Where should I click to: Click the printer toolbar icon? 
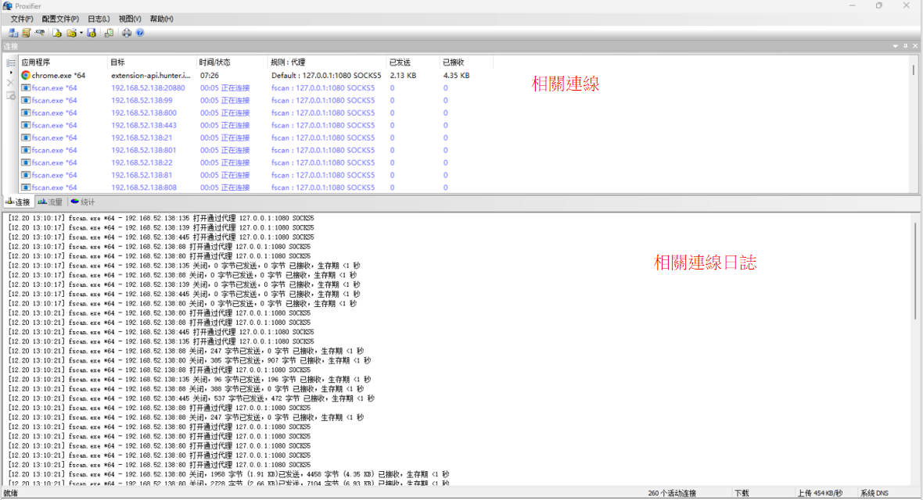(127, 33)
